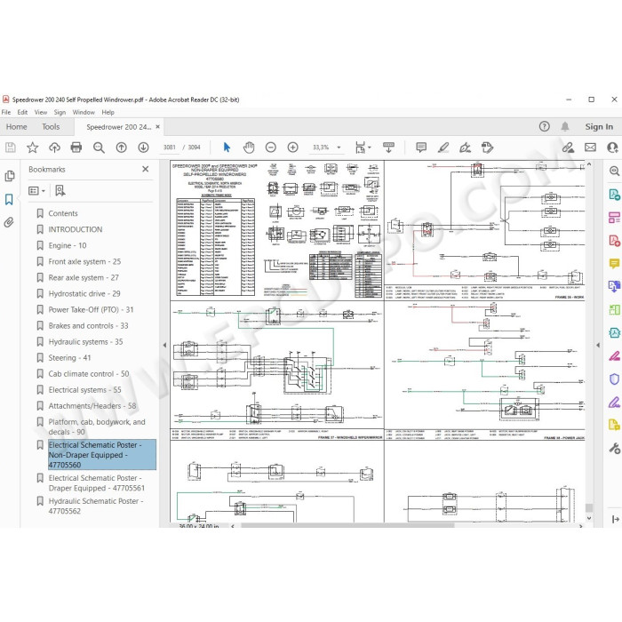Open the bookmarks options dropdown menu
The width and height of the screenshot is (622, 622).
pos(37,191)
